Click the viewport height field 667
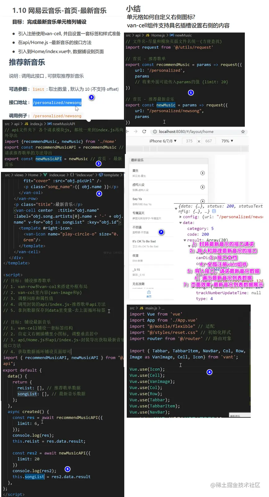 click(x=209, y=141)
